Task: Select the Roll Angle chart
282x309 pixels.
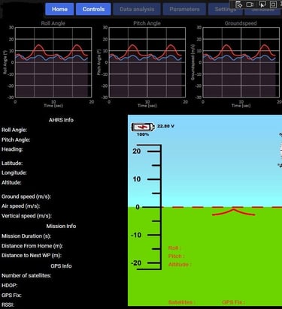Action: coord(53,62)
